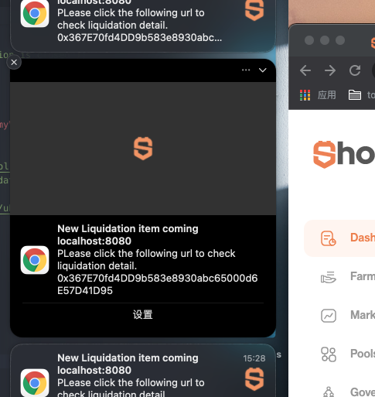
Task: Click 'localhost:8080' in the expanded notification
Action: (x=94, y=241)
